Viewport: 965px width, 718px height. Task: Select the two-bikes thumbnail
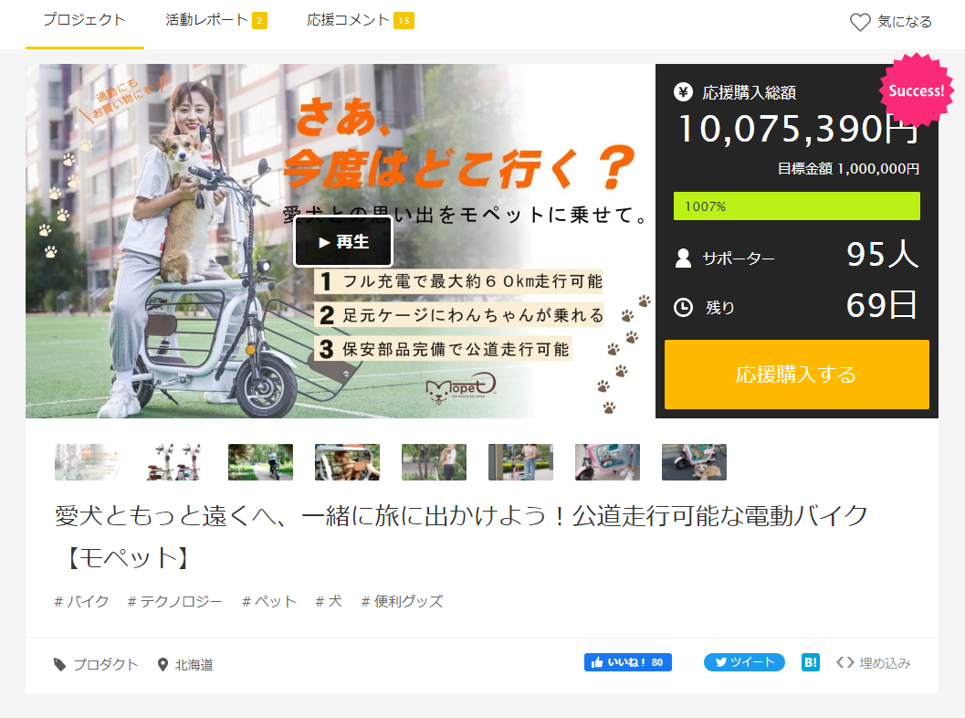click(173, 462)
